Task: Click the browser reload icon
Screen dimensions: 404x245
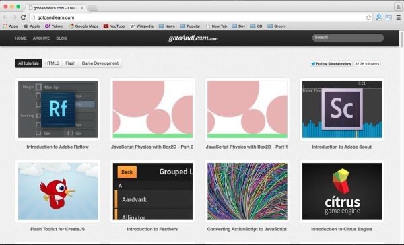Action: tap(23, 17)
